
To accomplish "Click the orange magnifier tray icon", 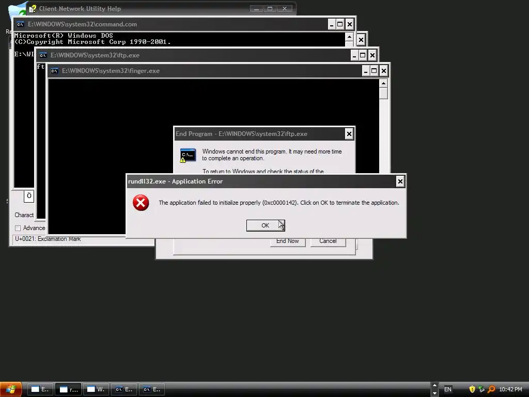I will [491, 389].
